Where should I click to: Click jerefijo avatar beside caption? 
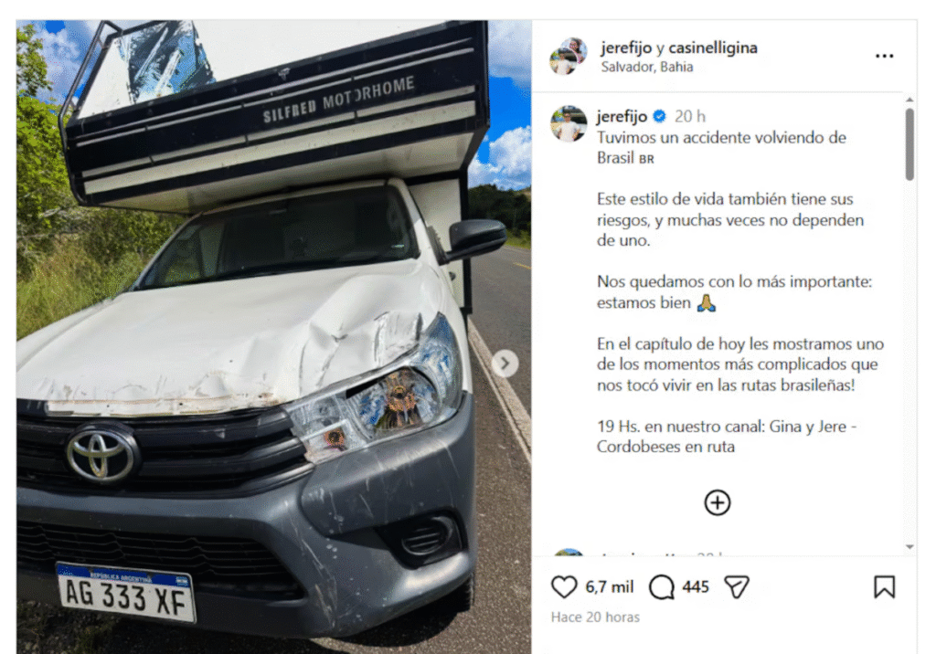coord(569,124)
